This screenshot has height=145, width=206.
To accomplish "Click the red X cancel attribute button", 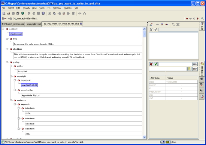I will pos(151,64).
